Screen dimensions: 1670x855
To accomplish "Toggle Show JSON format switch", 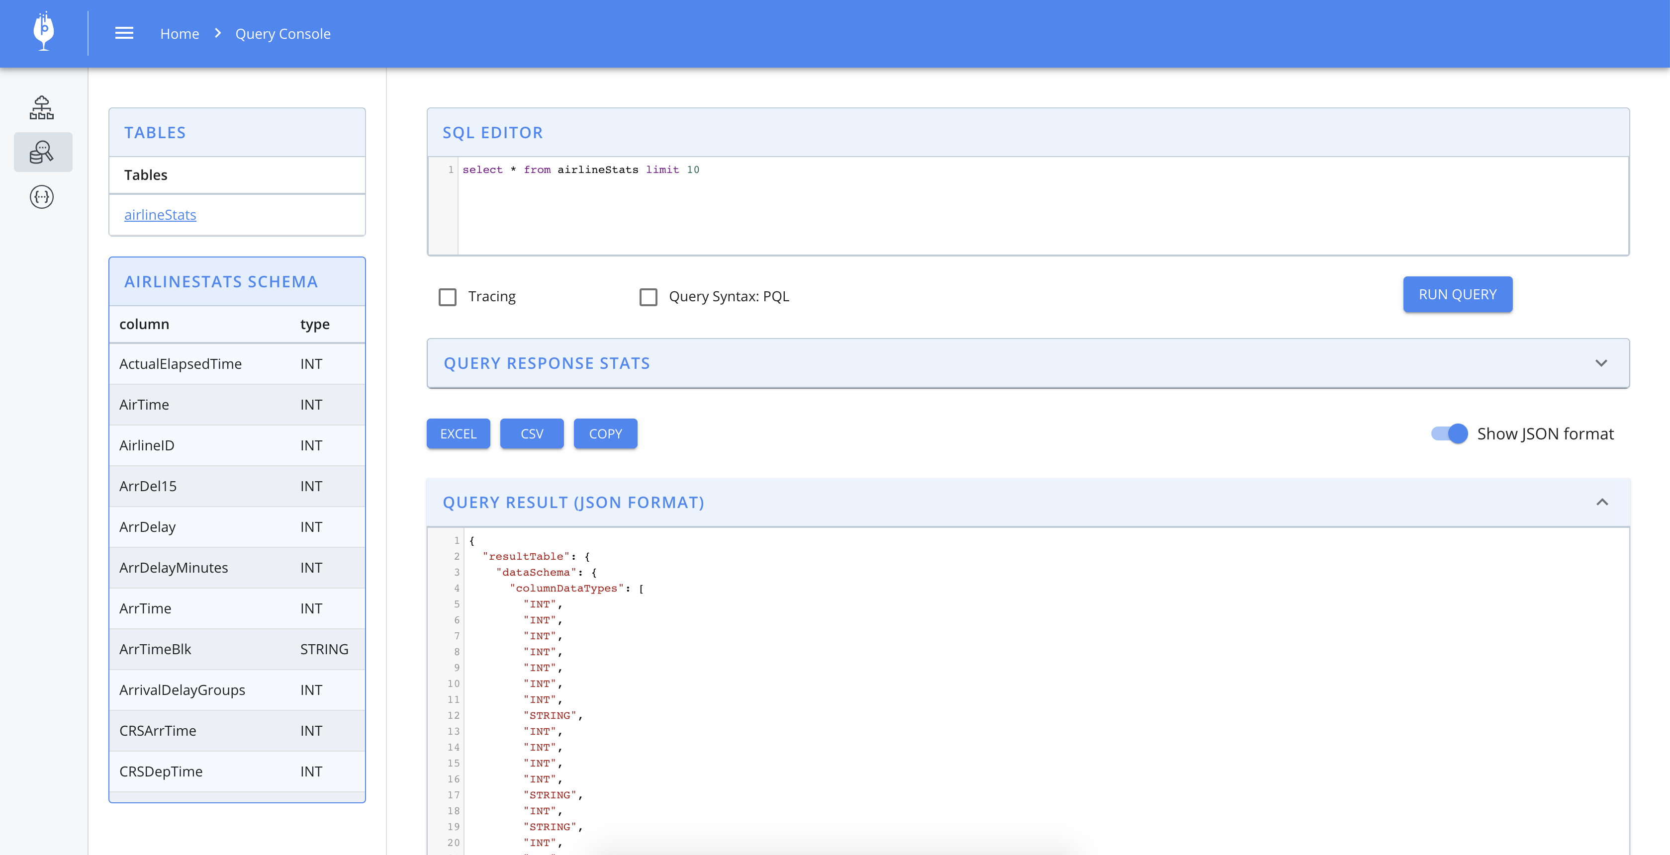I will 1449,433.
